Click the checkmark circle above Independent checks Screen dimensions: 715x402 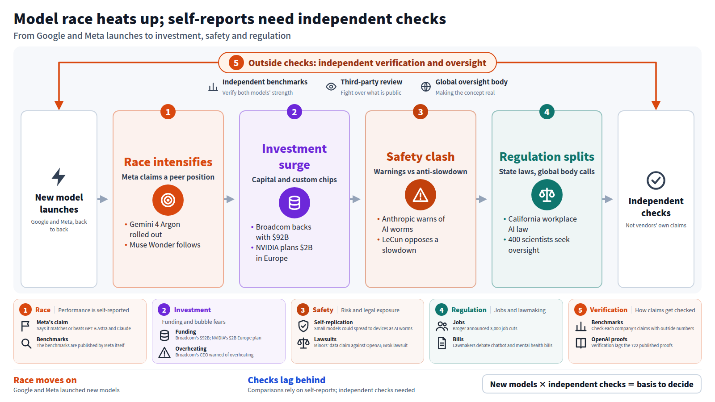(x=656, y=180)
